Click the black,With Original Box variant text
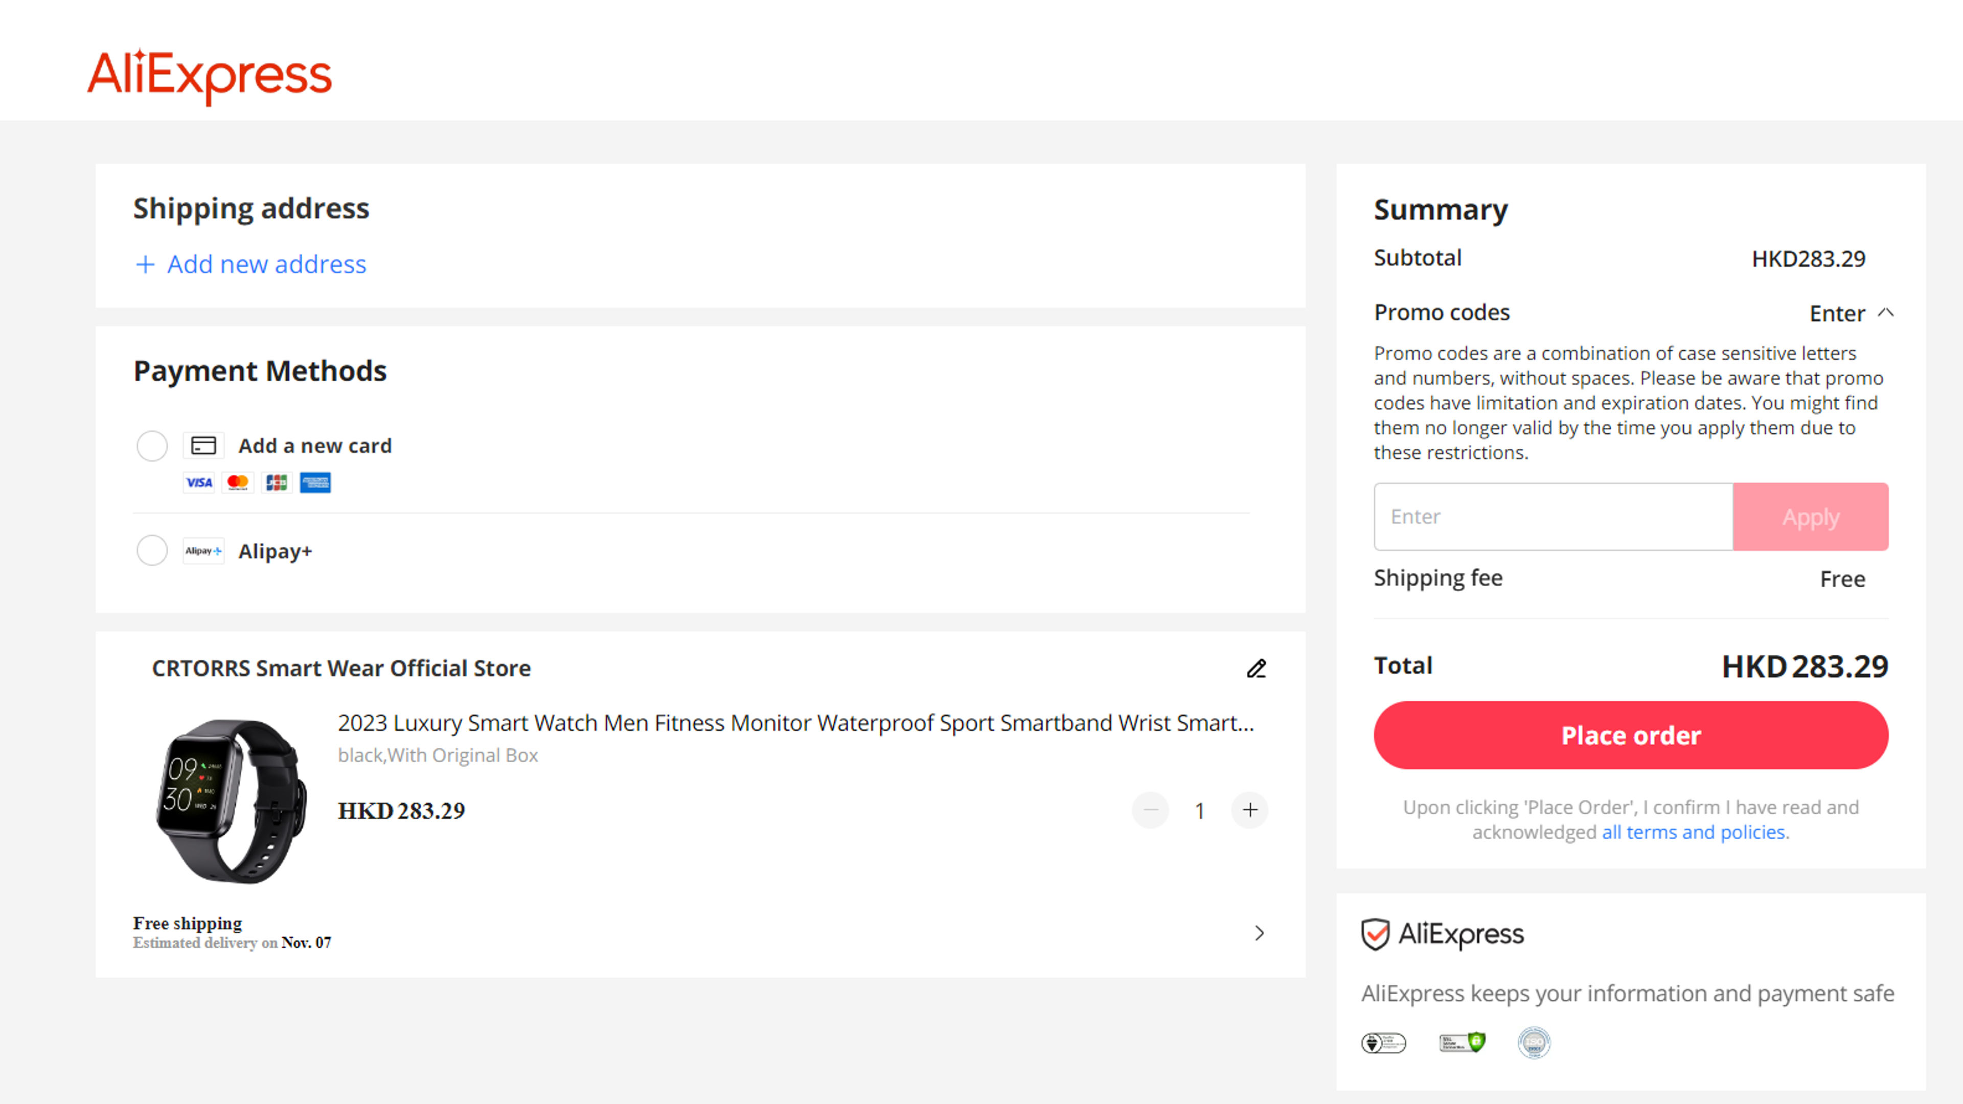Screen dimensions: 1963x1104 [438, 755]
